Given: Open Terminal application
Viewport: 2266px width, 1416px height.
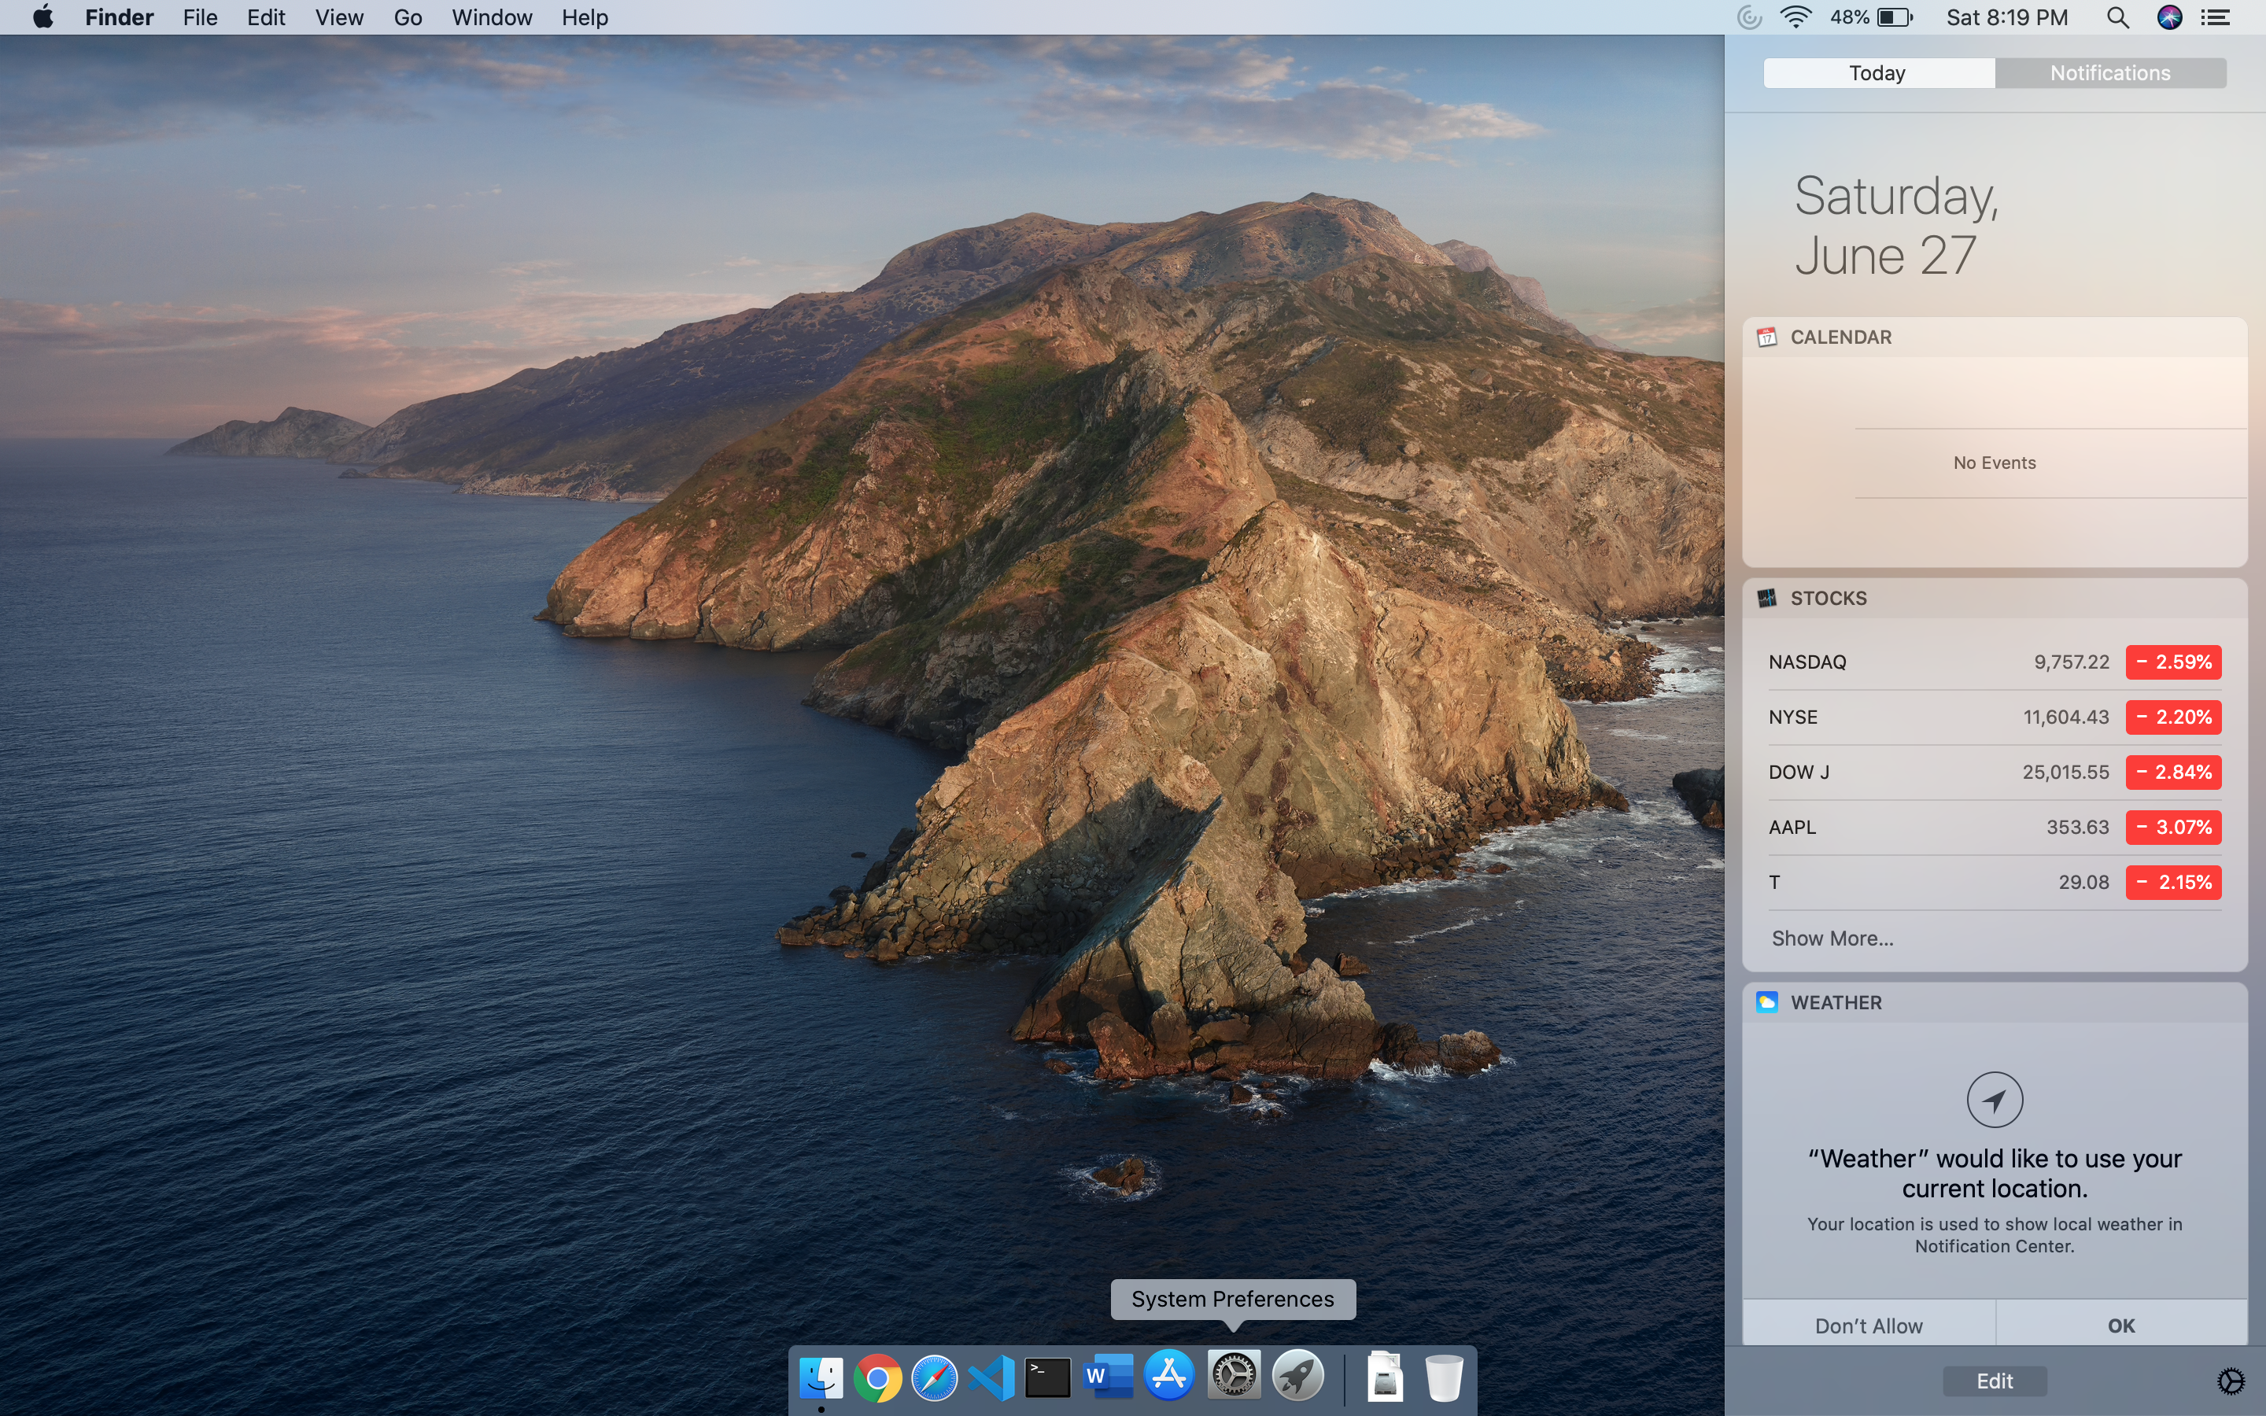Looking at the screenshot, I should tap(1046, 1377).
